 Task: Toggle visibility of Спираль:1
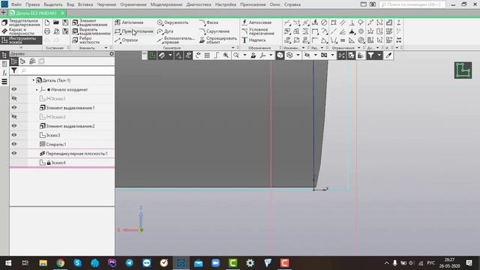pyautogui.click(x=14, y=144)
